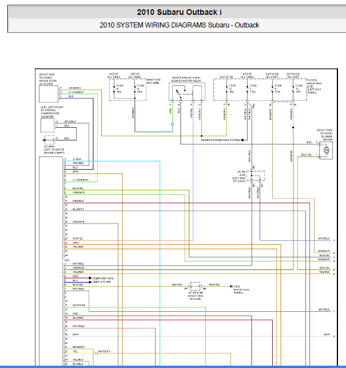The image size is (346, 368).
Task: Click the 'WHT/ORG' wire label near the splice
Action: click(x=104, y=351)
